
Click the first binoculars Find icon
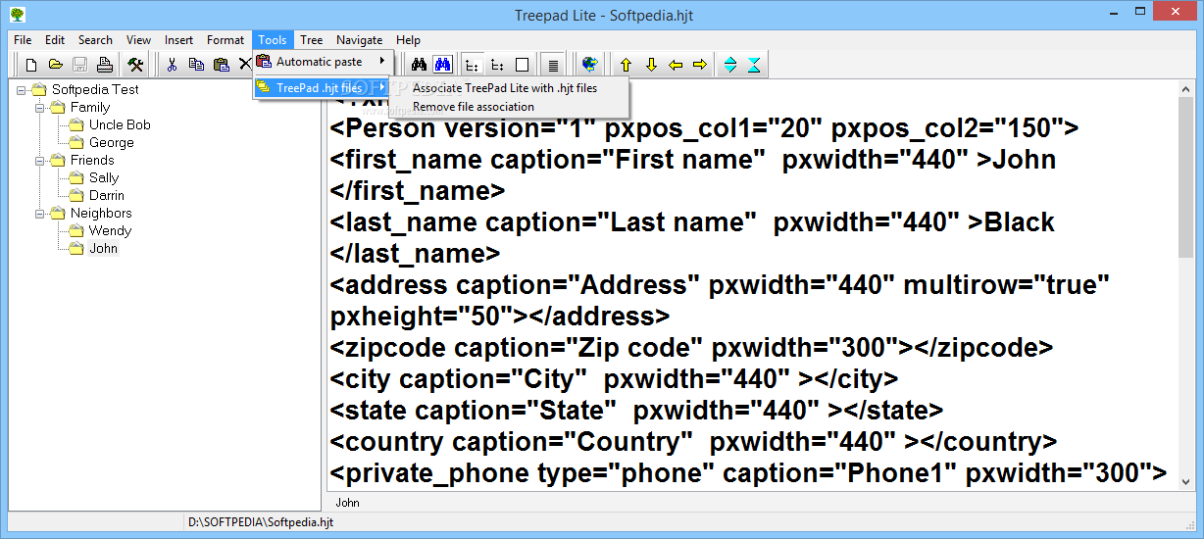click(x=419, y=65)
